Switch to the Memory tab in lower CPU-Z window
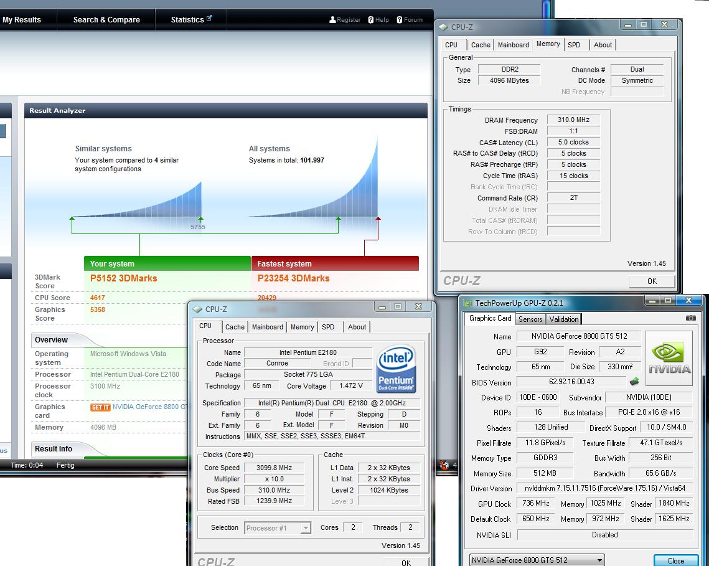This screenshot has height=566, width=709. click(x=302, y=327)
